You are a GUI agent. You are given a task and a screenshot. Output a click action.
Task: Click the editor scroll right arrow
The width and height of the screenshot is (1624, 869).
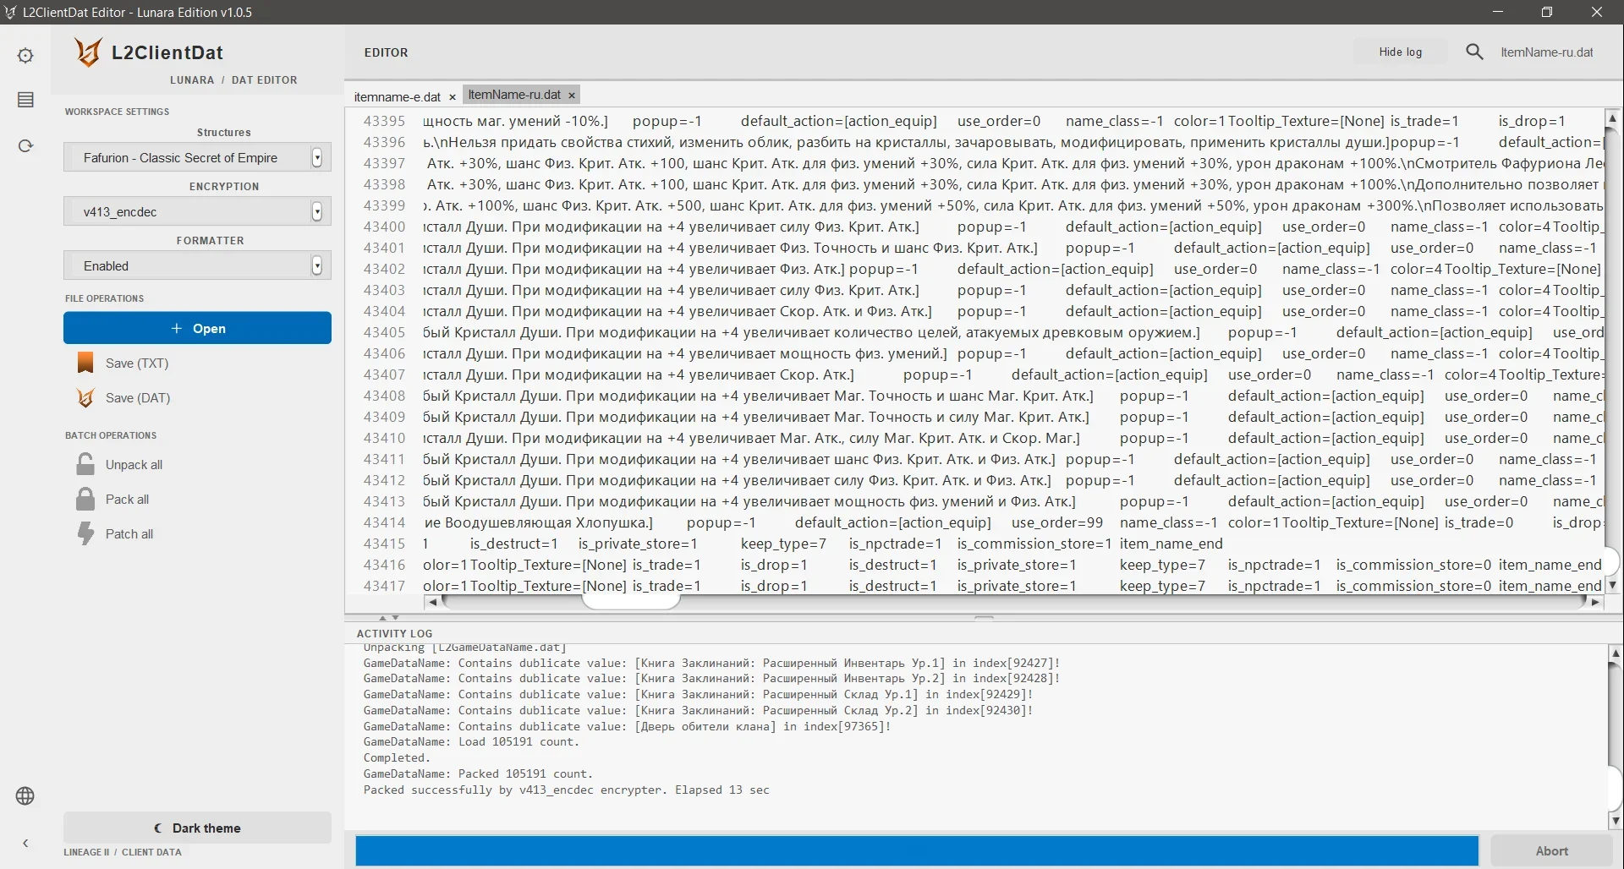(x=1595, y=602)
